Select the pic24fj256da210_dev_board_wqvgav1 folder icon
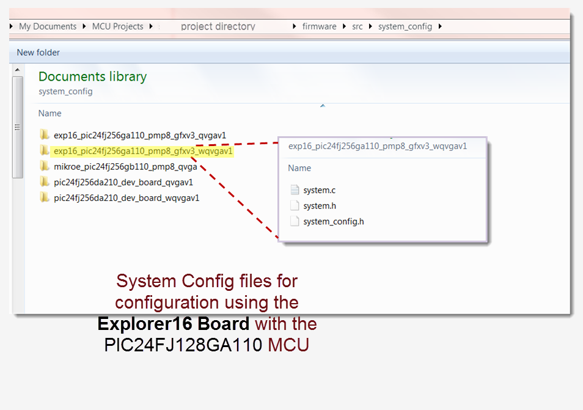The image size is (583, 410). 45,197
